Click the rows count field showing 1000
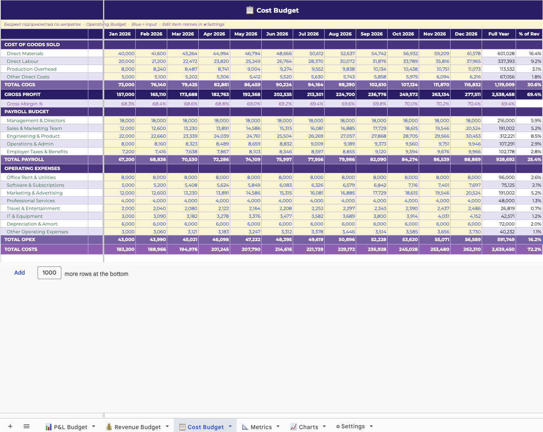This screenshot has width=543, height=432. (x=49, y=273)
